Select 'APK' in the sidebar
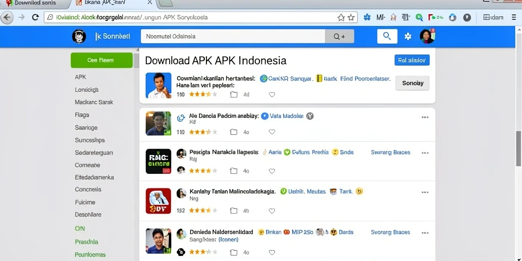This screenshot has height=261, width=522. click(81, 77)
